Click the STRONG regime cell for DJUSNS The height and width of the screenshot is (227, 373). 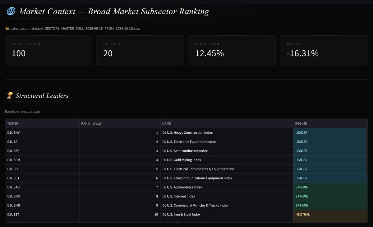(x=329, y=196)
